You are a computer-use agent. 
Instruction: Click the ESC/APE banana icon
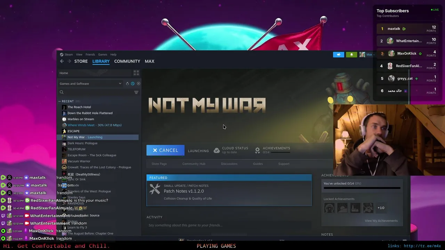pyautogui.click(x=64, y=131)
